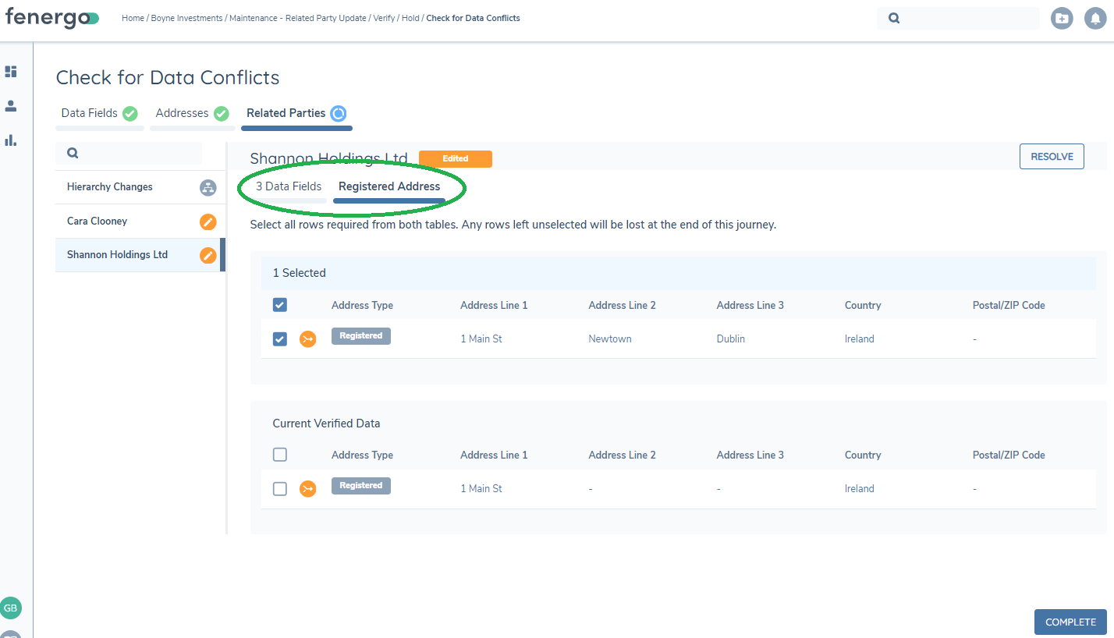Click the notifications bell icon
This screenshot has height=638, width=1114.
pos(1095,18)
